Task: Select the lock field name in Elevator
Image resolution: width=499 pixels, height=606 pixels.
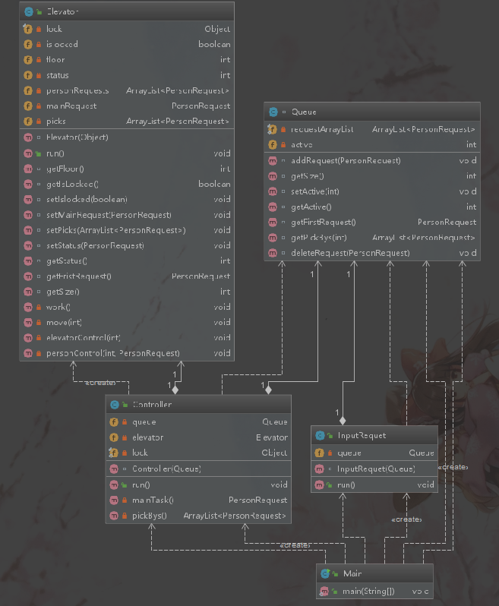Action: (x=54, y=29)
